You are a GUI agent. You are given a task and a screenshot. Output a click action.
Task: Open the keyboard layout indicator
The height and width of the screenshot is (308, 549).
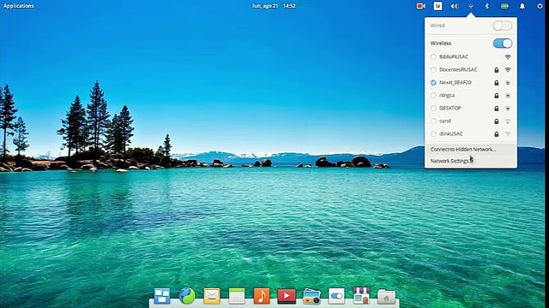(x=437, y=6)
